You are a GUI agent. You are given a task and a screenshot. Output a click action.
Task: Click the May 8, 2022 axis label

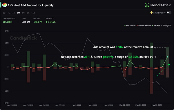point(108,105)
